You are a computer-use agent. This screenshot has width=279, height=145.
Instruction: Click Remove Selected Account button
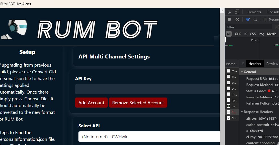pos(138,103)
